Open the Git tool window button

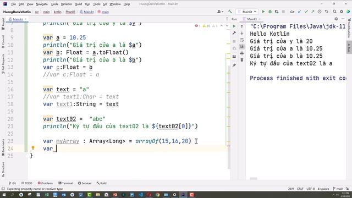12,183
